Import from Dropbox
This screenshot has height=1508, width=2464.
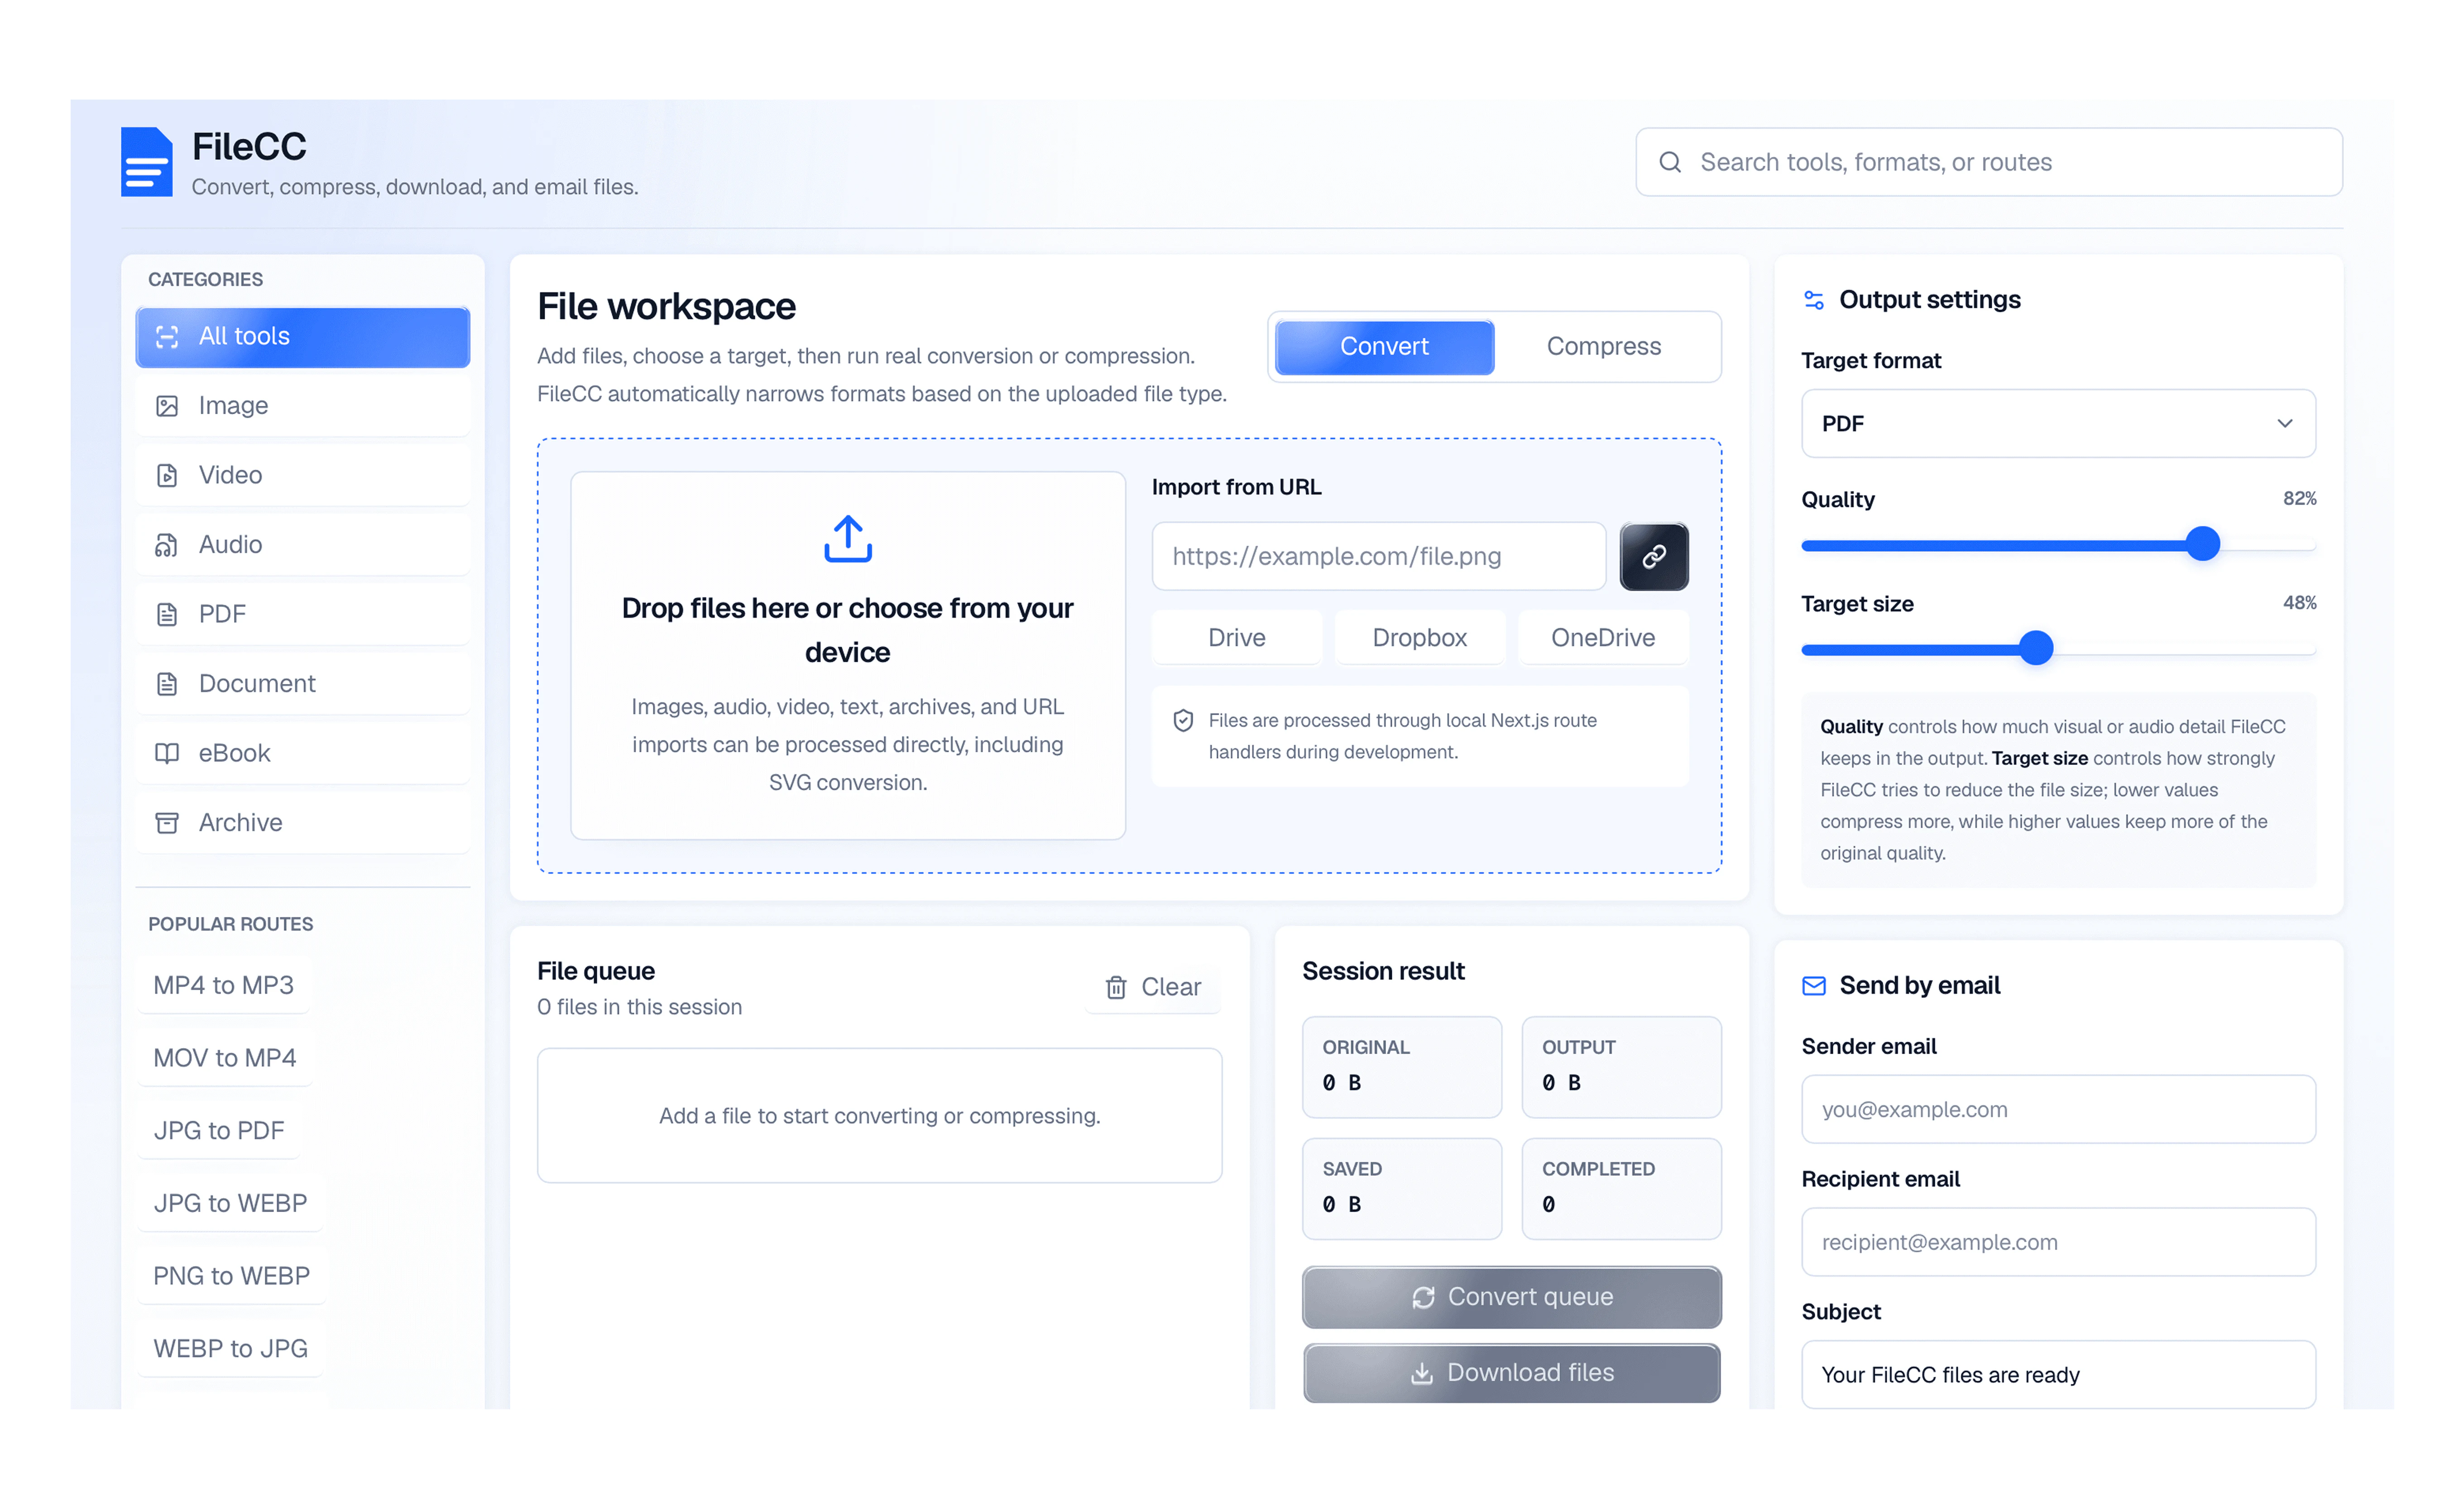click(x=1420, y=638)
